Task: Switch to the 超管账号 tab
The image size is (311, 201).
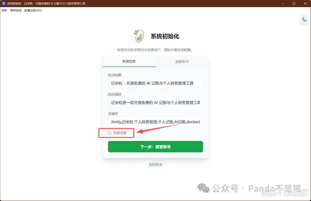Action: point(182,61)
